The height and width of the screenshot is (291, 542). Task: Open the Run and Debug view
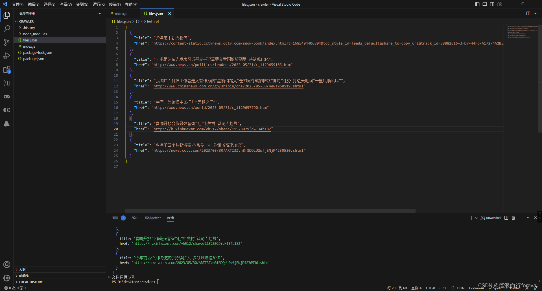(x=7, y=56)
